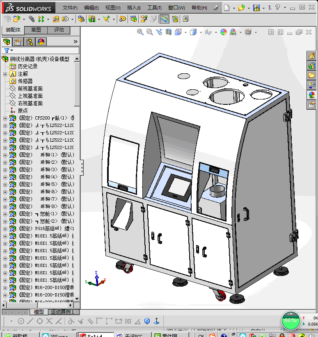Open SolidWorks Resources home icon
318x337 pixels.
click(312, 56)
